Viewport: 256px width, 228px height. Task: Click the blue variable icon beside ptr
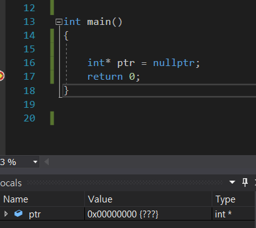18,214
